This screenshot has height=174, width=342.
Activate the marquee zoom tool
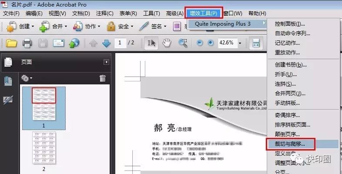[x=183, y=43]
